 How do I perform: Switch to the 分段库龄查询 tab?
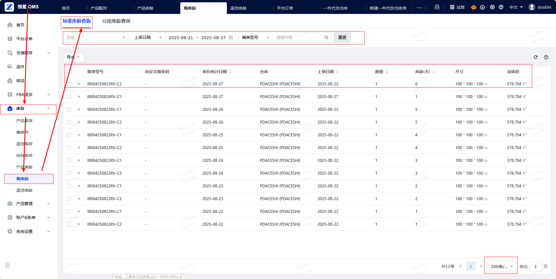pos(116,21)
